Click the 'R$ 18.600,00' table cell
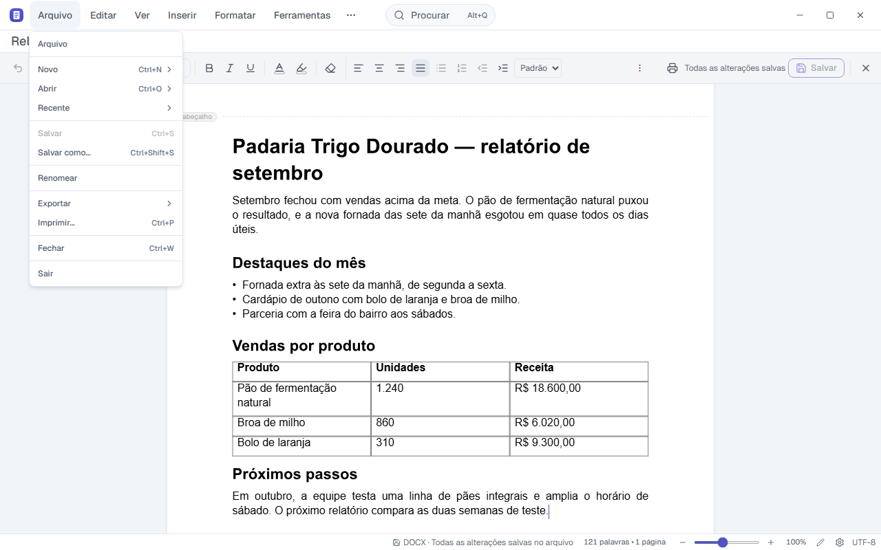Screen dimensions: 881x550 [579, 399]
